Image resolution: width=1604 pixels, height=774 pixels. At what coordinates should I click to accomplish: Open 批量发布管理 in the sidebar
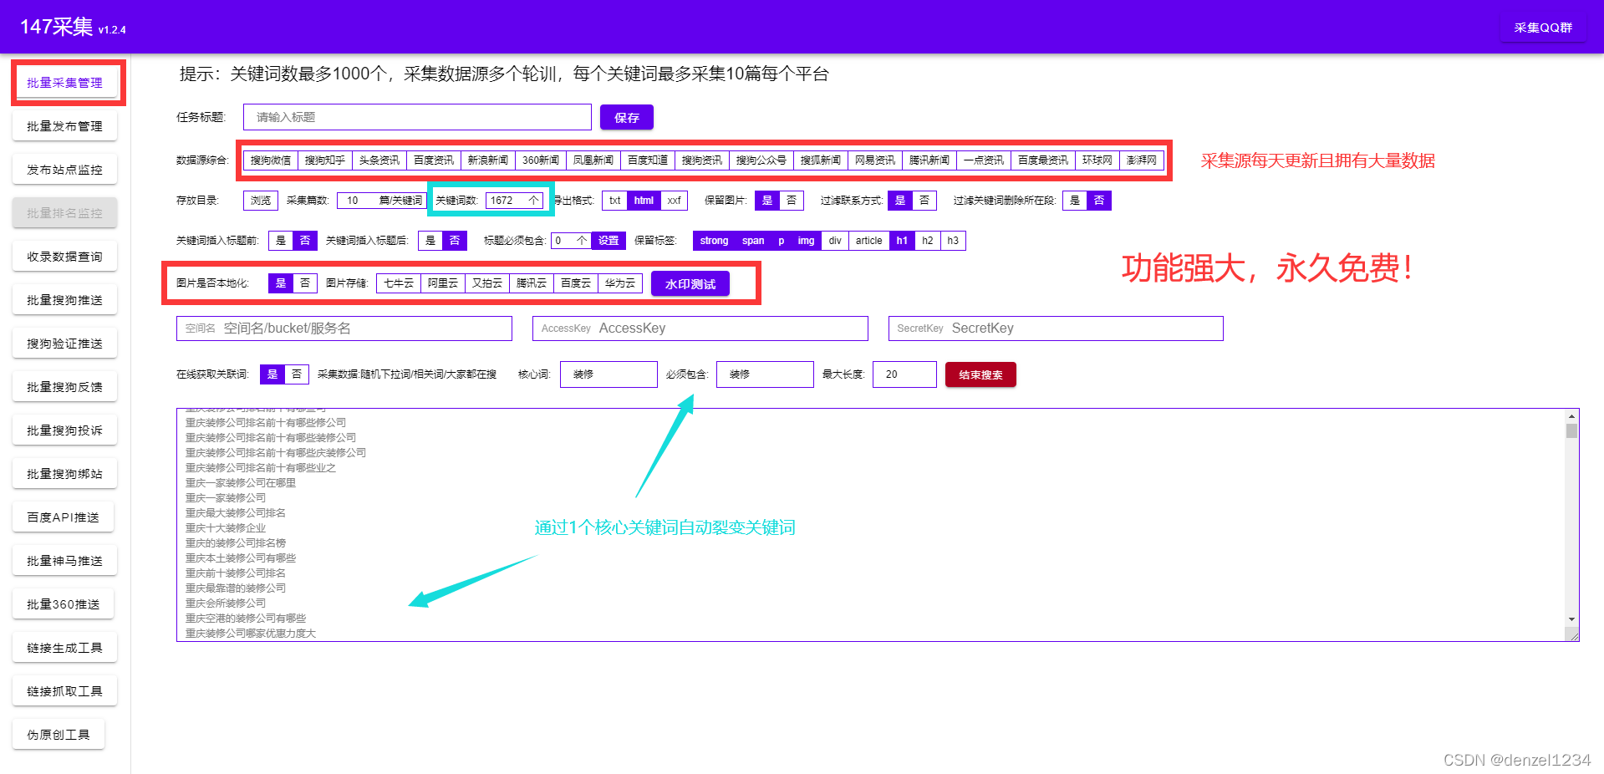click(x=64, y=125)
